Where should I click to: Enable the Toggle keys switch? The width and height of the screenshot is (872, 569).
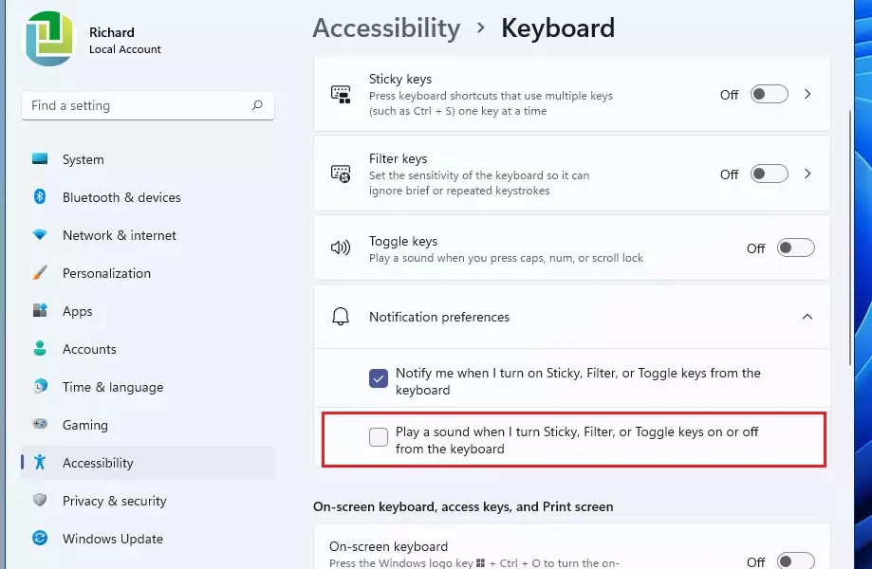coord(795,248)
